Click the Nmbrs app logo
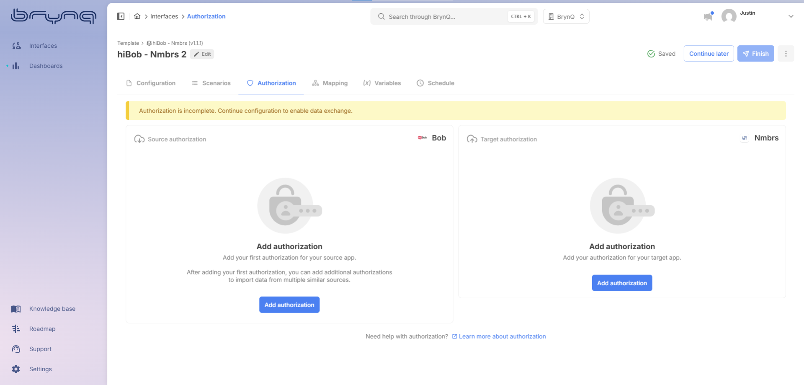804x385 pixels. coord(745,138)
